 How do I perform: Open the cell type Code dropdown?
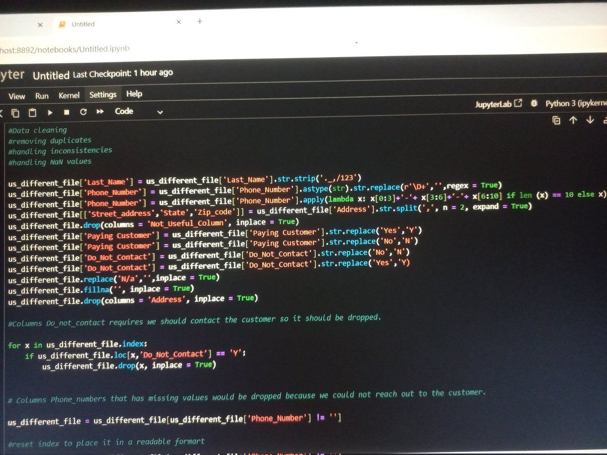pyautogui.click(x=139, y=111)
